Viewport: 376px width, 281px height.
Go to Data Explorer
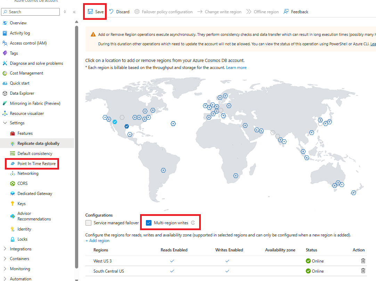point(22,93)
